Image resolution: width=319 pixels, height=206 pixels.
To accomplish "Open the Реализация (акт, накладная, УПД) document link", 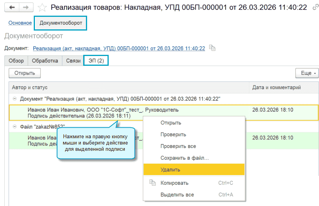I will 119,48.
